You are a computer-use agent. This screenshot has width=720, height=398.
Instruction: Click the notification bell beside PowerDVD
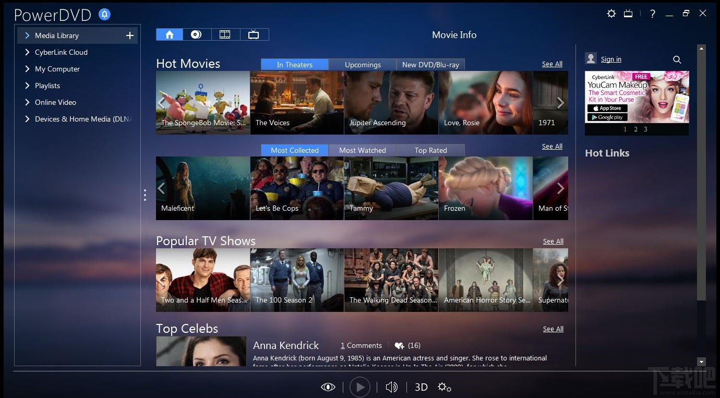[104, 14]
